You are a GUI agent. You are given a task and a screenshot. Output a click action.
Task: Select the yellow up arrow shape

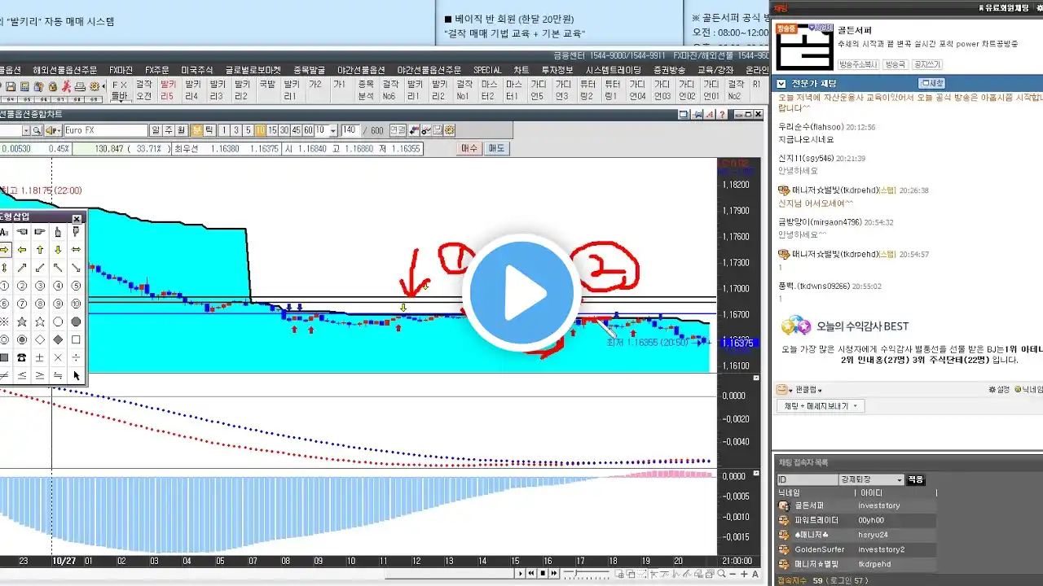coord(40,249)
